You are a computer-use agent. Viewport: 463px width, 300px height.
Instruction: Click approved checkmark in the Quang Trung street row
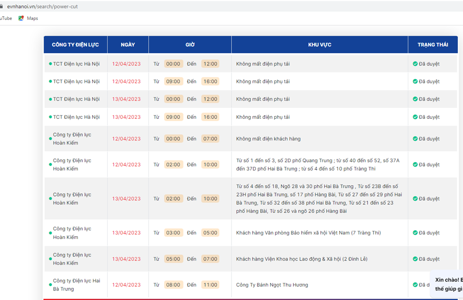415,164
